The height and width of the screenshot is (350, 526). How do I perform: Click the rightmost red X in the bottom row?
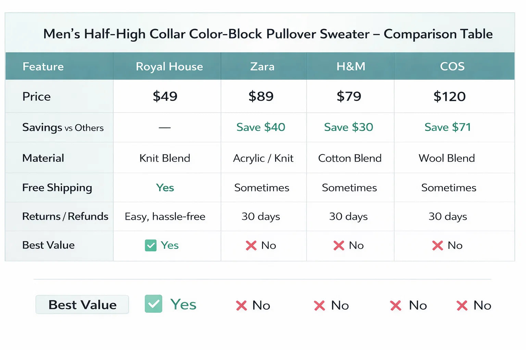point(462,306)
